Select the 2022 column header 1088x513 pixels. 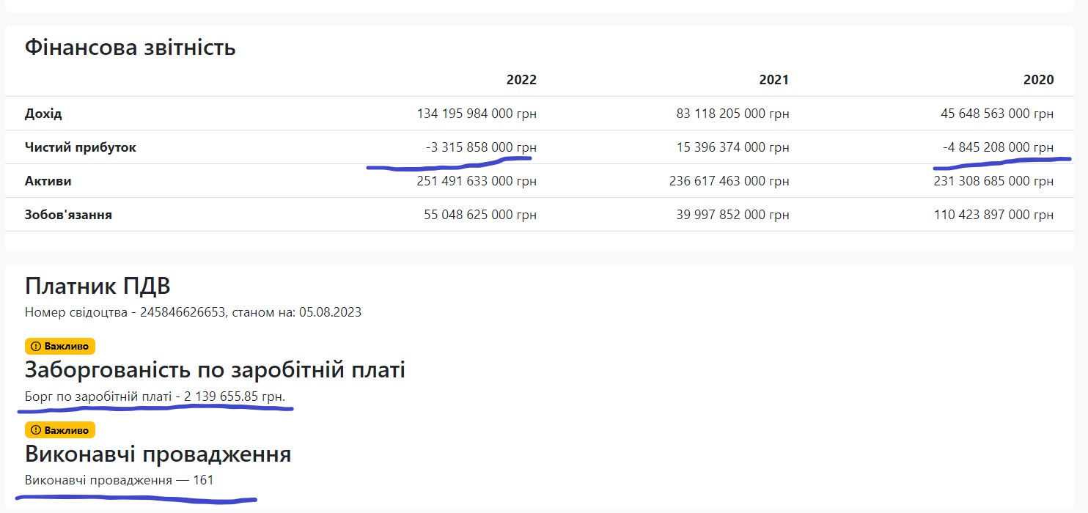(521, 80)
